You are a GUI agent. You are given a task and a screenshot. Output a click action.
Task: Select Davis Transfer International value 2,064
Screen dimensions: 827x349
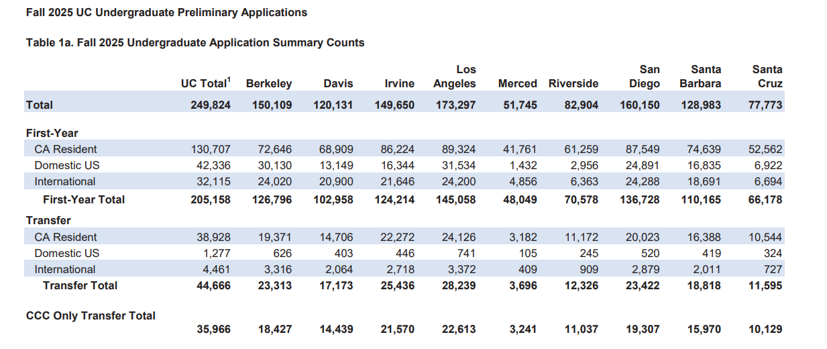click(x=339, y=269)
